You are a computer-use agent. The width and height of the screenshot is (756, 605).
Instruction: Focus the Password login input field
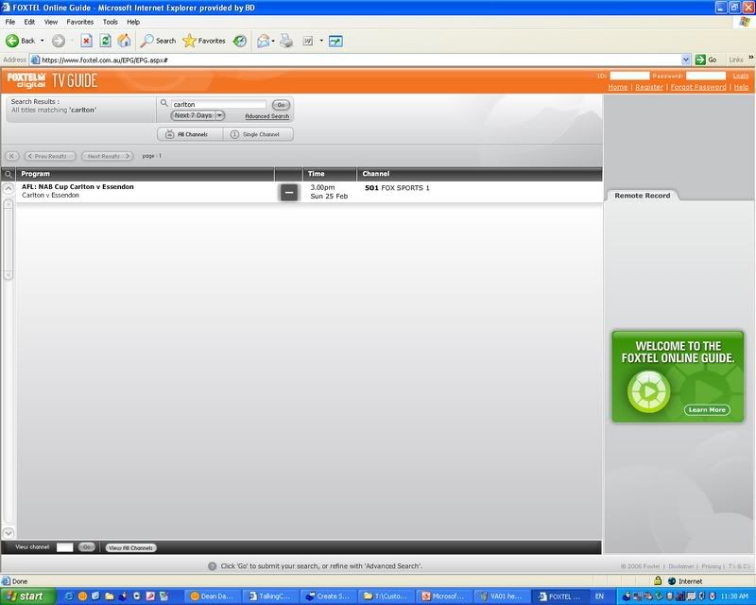pos(706,76)
